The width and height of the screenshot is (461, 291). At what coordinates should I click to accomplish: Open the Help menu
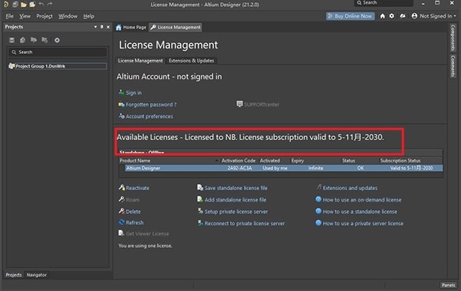tap(89, 16)
